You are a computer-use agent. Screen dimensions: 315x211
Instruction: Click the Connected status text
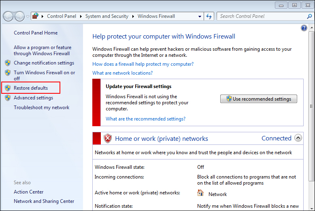coord(276,138)
